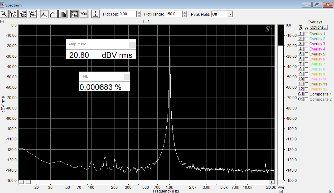The image size is (334, 193).
Task: Click Set button 11 for Overlay 11
Action: coord(300,84)
